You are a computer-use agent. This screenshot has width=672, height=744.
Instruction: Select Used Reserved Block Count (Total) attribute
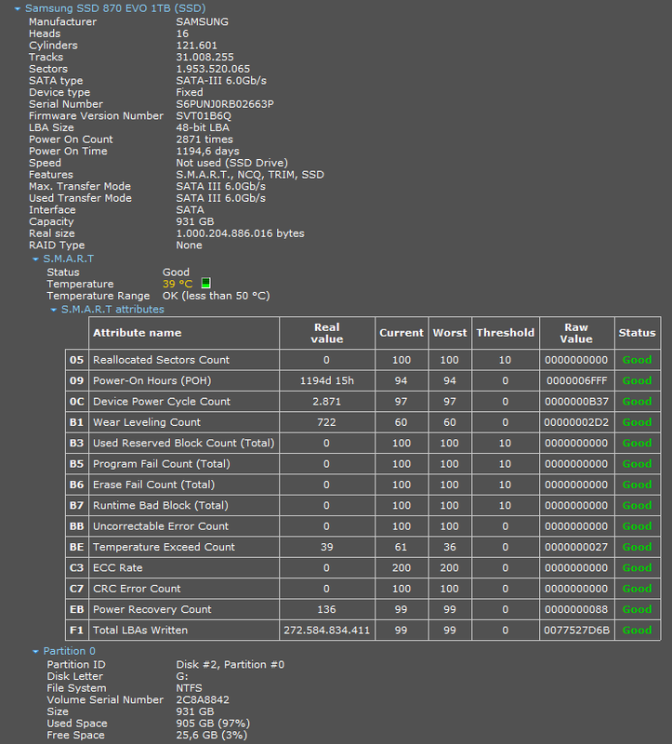[183, 444]
